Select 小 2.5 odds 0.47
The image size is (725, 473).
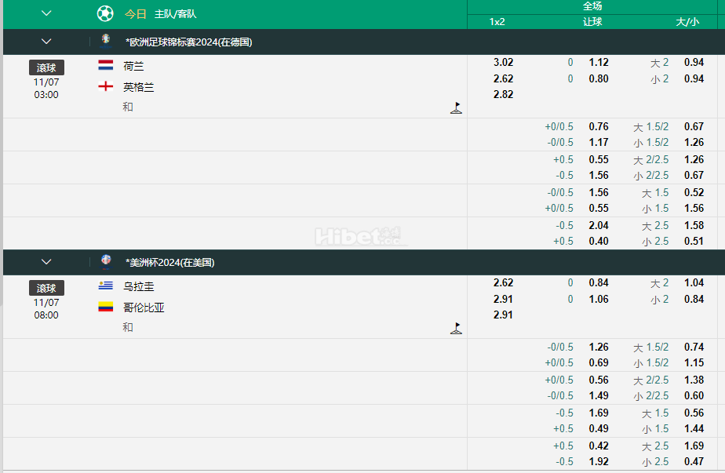pos(694,462)
